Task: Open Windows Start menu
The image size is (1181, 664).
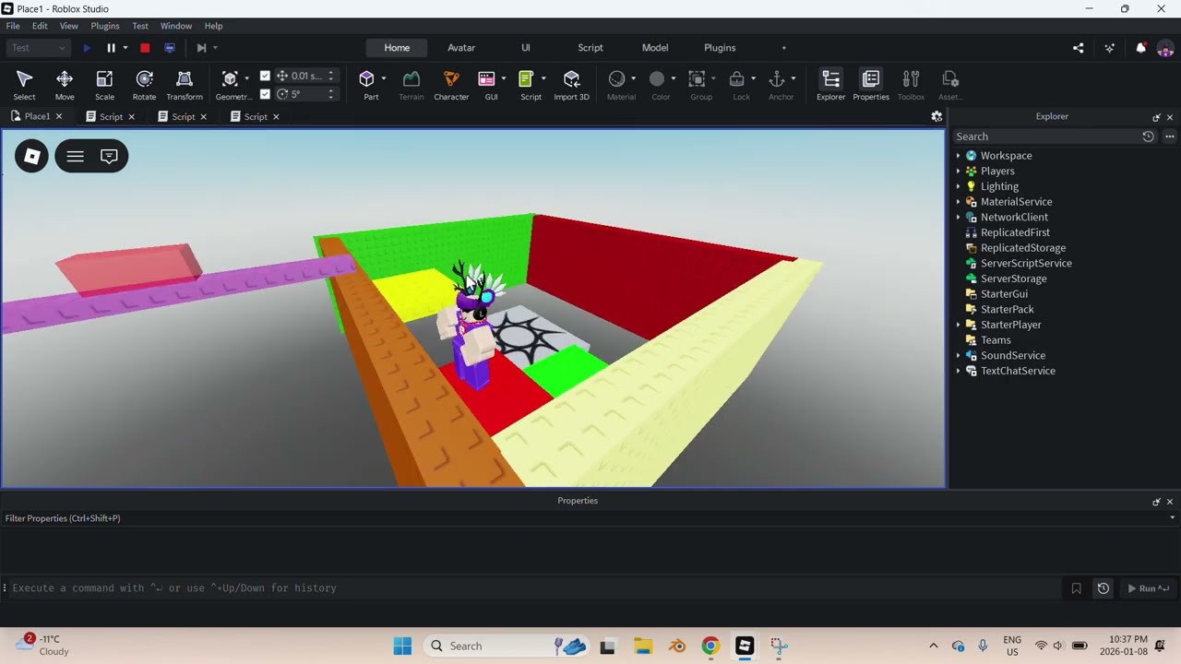Action: coord(402,646)
